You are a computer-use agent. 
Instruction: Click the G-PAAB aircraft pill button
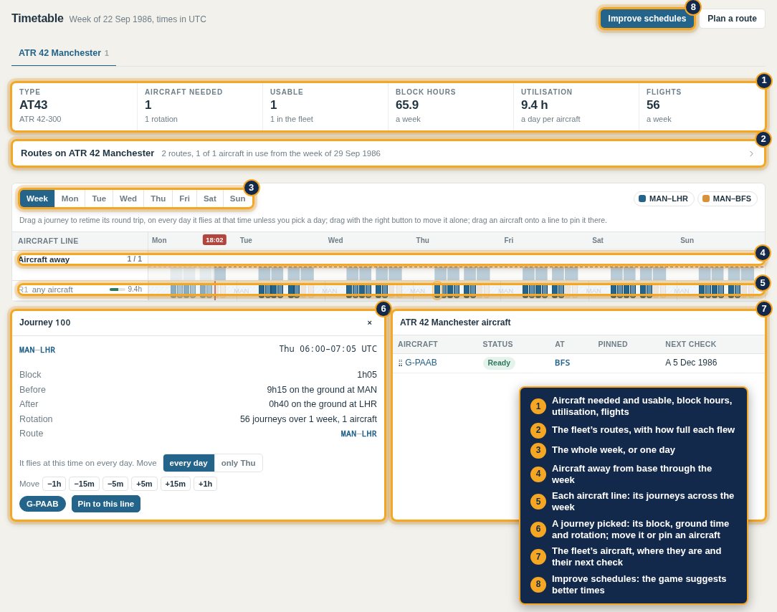(42, 504)
